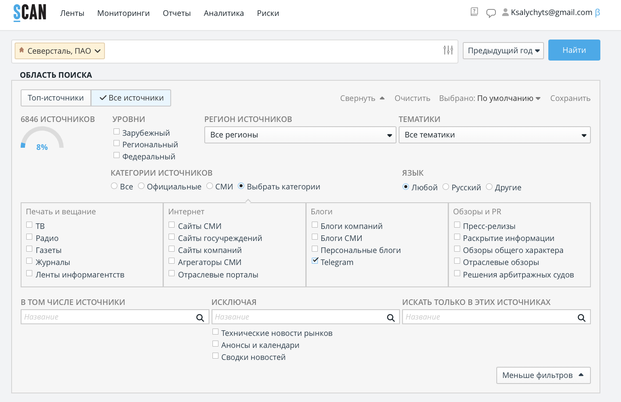Click the 8% sources gauge

pyautogui.click(x=42, y=138)
